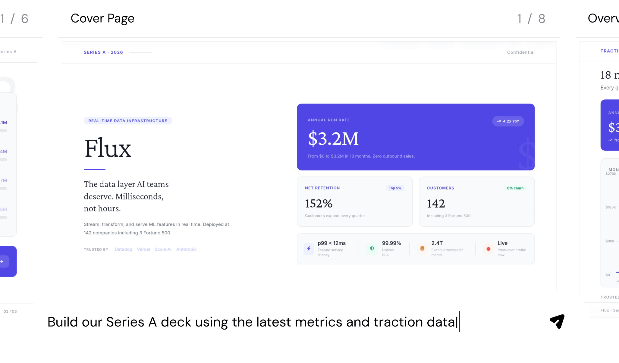Click the green shield uptime icon
The width and height of the screenshot is (619, 363).
click(x=372, y=249)
